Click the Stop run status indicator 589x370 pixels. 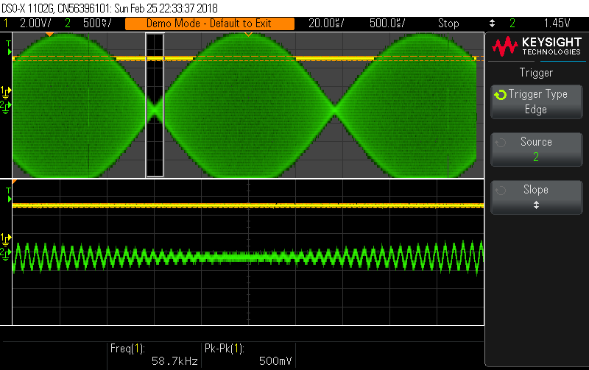click(x=448, y=24)
